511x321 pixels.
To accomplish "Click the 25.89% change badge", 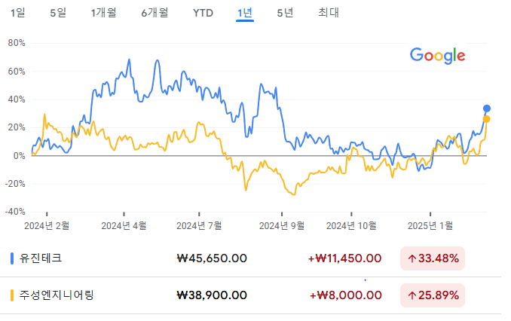I will (x=433, y=295).
